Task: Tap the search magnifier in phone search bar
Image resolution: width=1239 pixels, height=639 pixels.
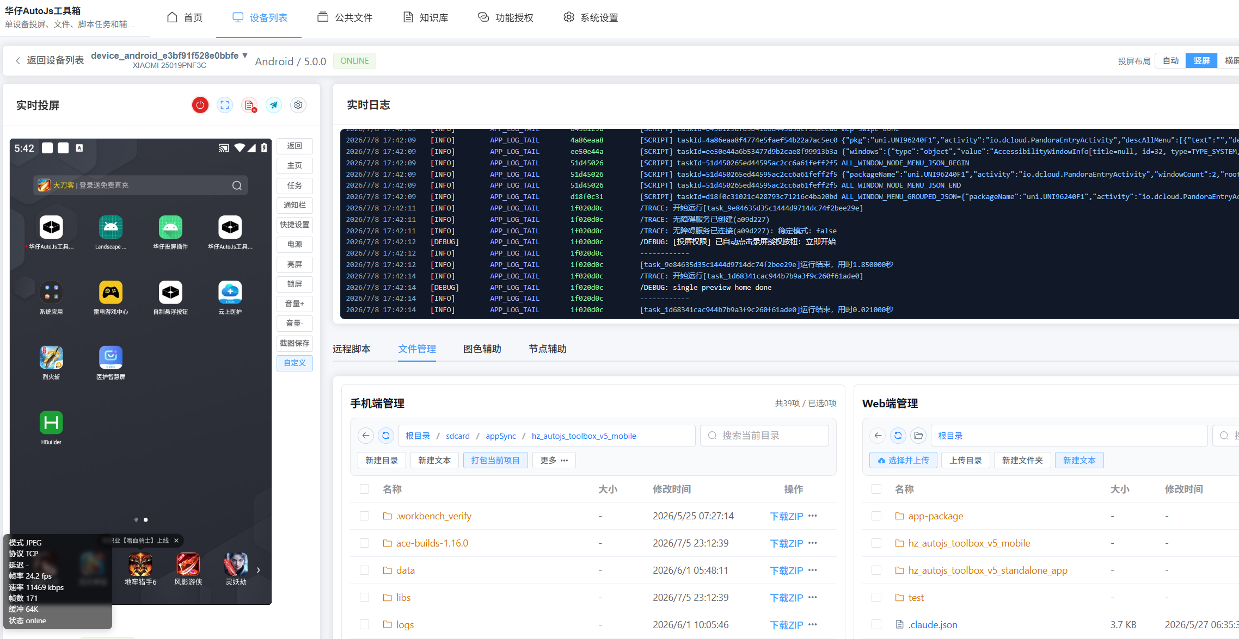Action: 237,185
